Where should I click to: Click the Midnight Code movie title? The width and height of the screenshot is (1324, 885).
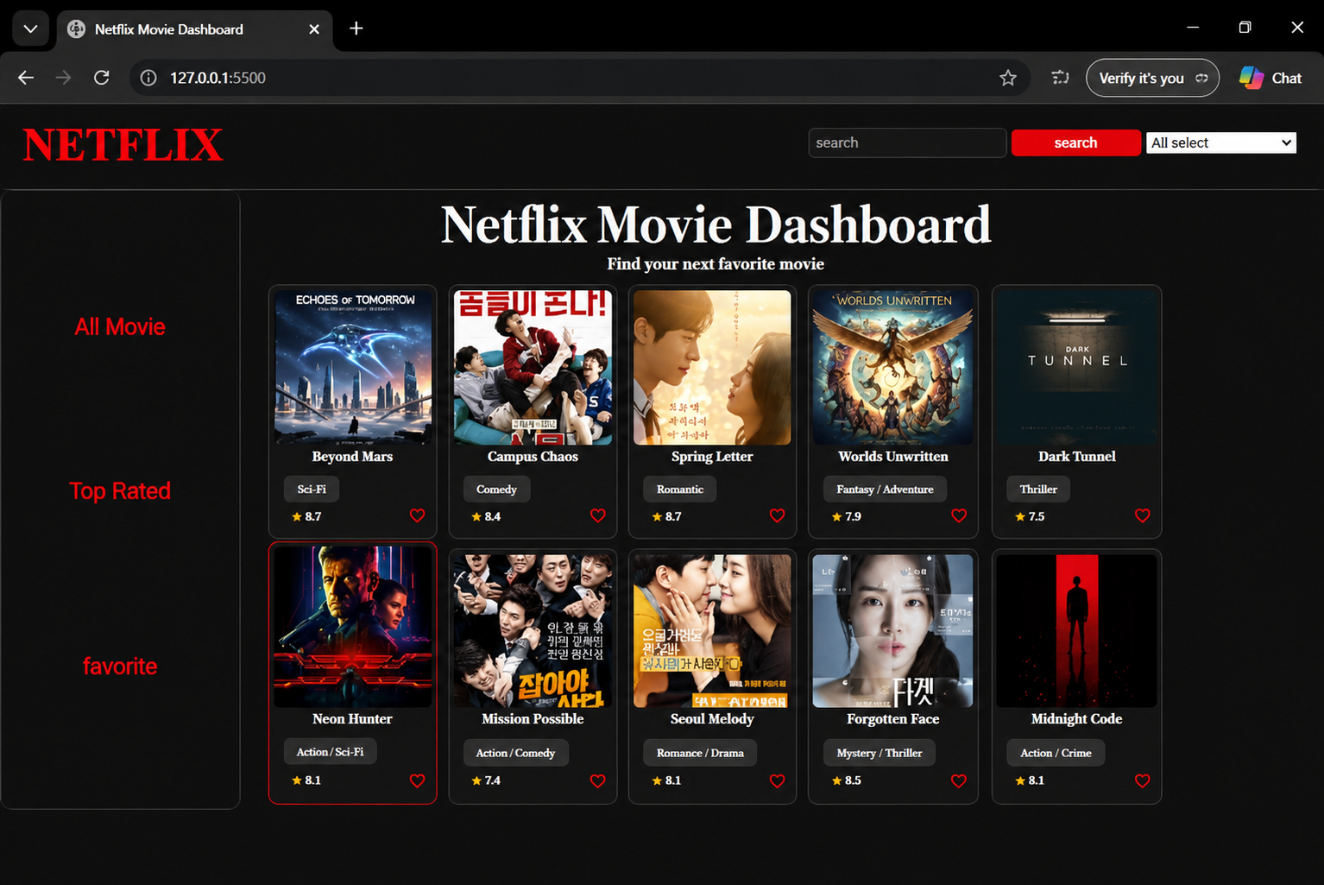click(1076, 719)
